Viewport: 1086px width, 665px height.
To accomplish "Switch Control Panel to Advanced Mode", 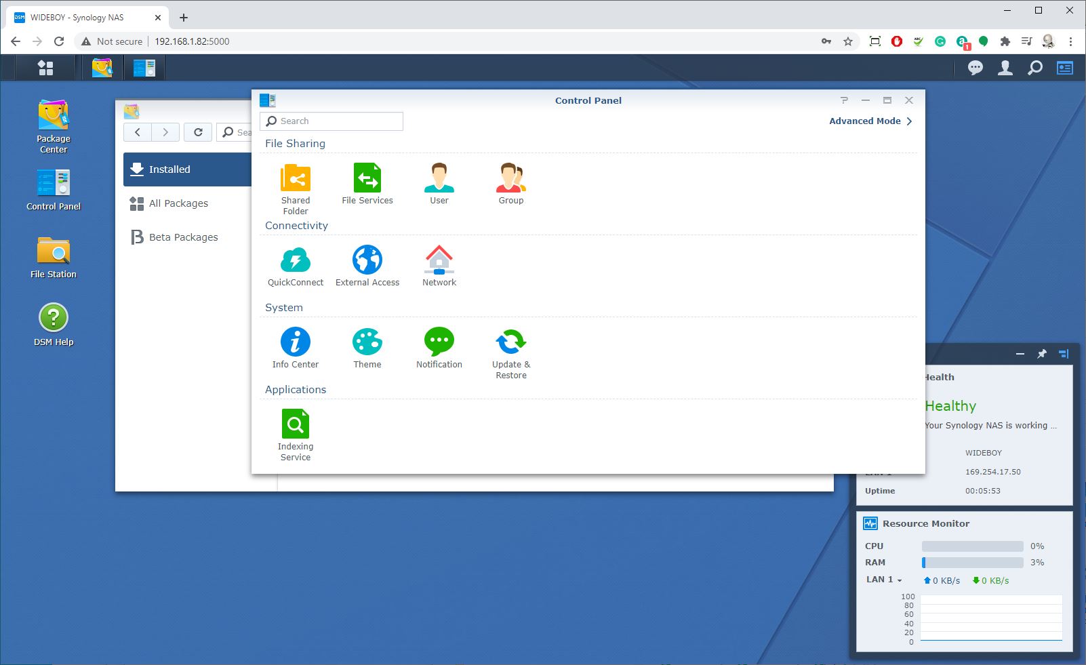I will [870, 121].
